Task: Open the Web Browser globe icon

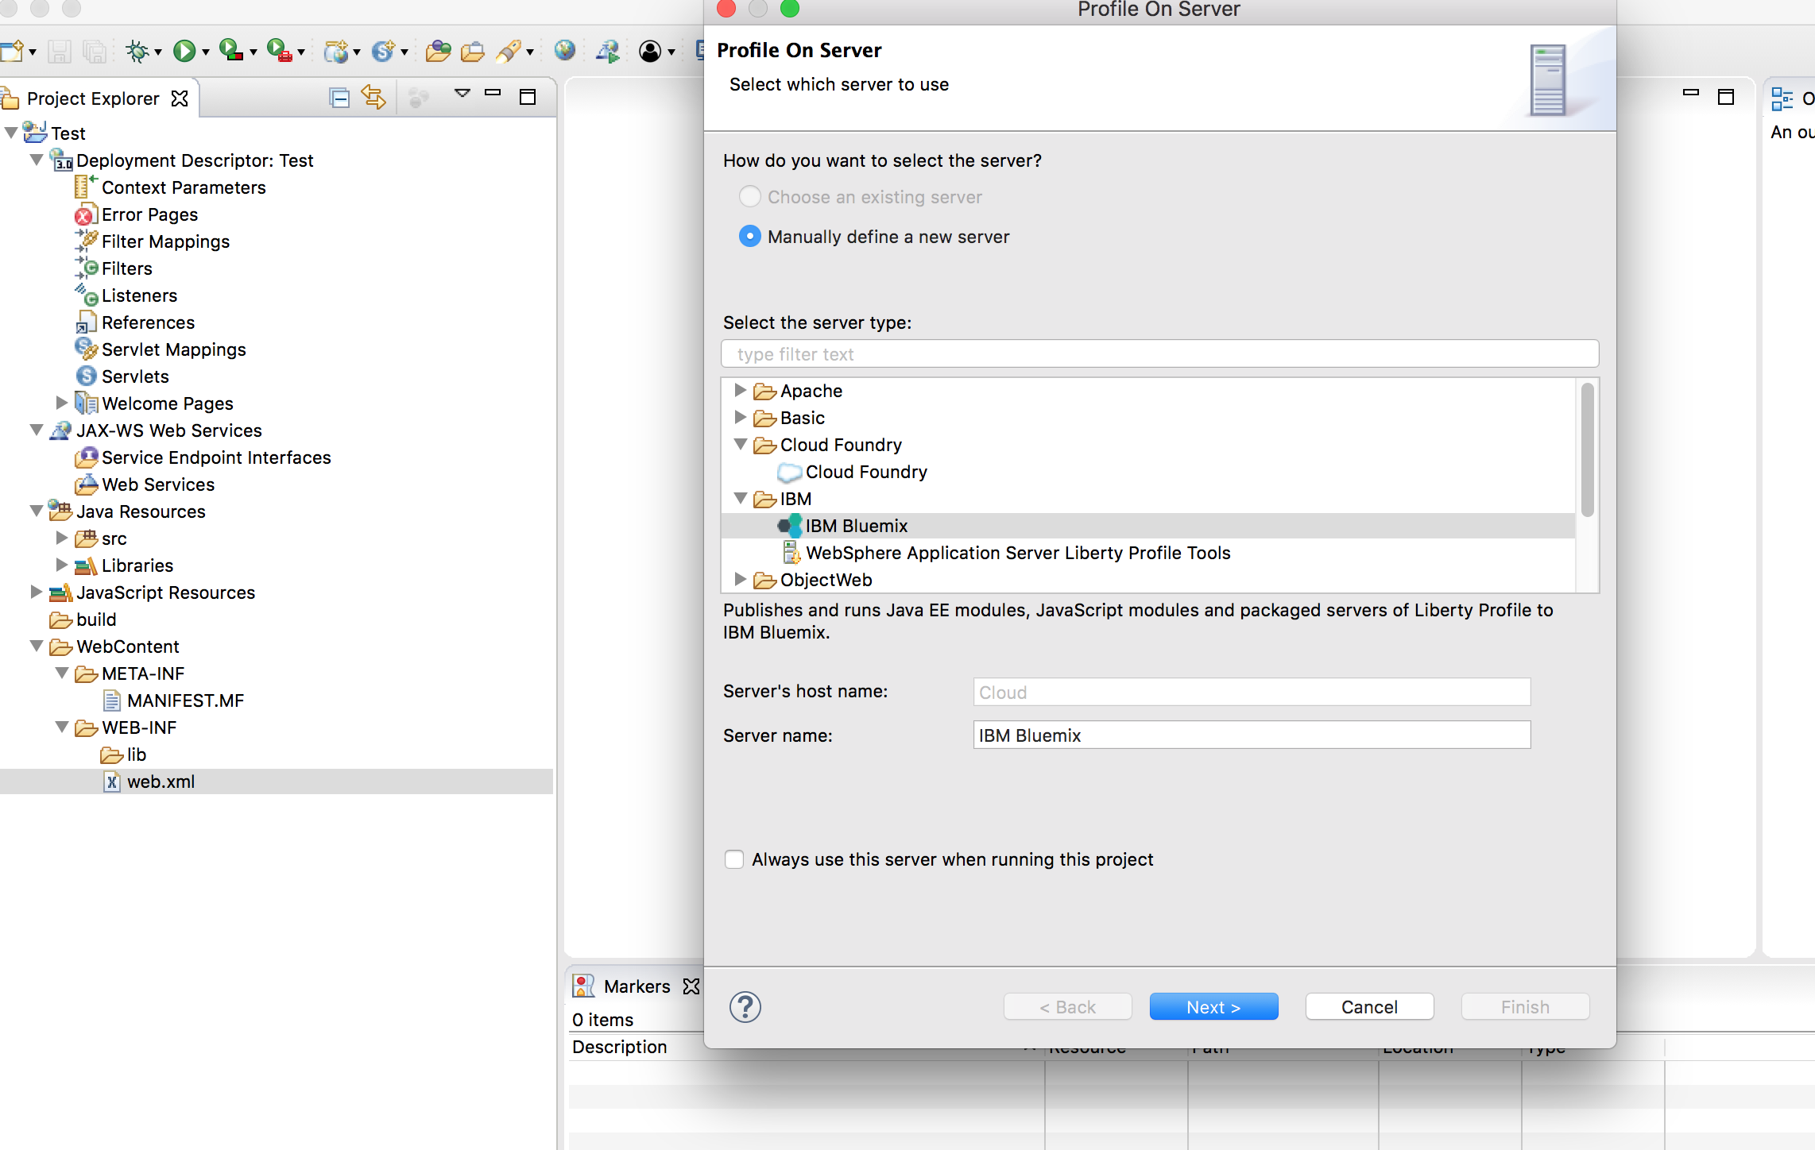Action: (x=565, y=51)
